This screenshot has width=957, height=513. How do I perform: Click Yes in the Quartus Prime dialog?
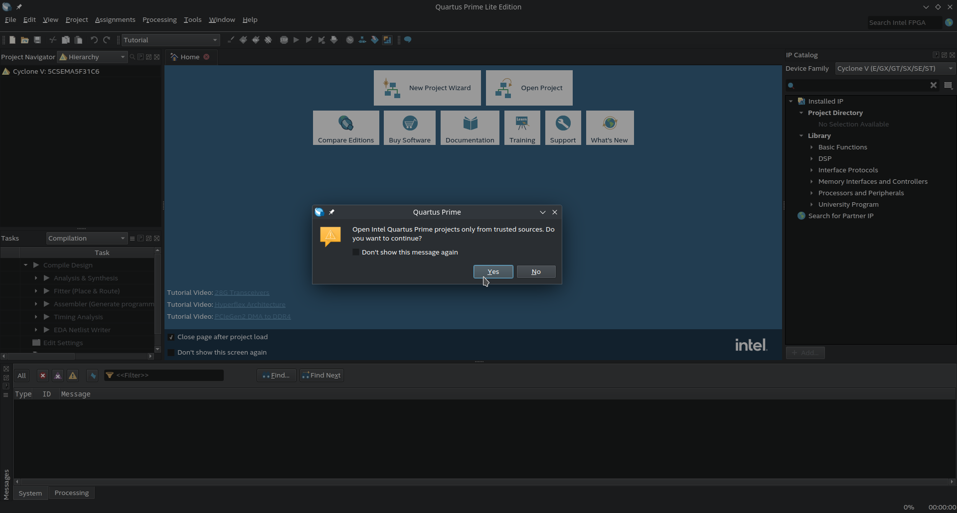pyautogui.click(x=493, y=272)
